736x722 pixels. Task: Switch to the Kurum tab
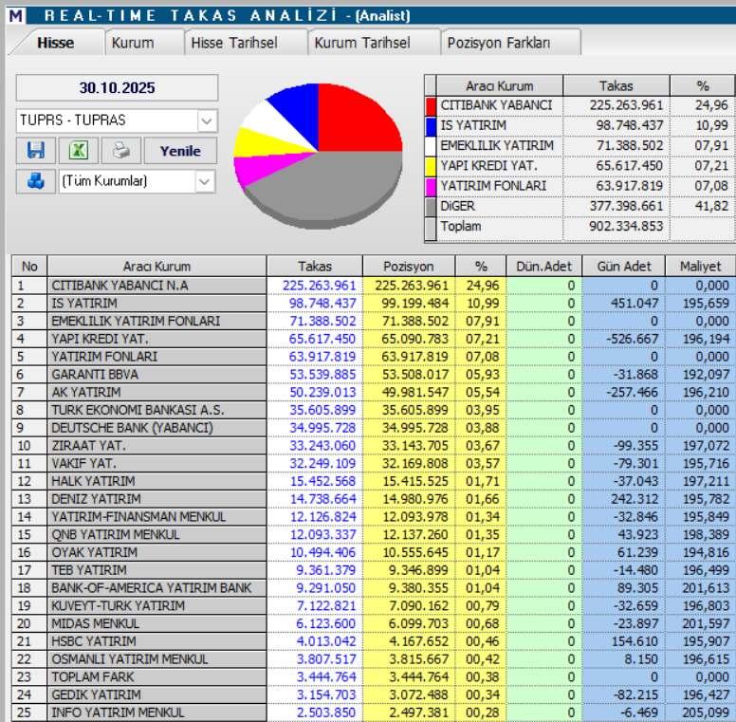point(132,43)
